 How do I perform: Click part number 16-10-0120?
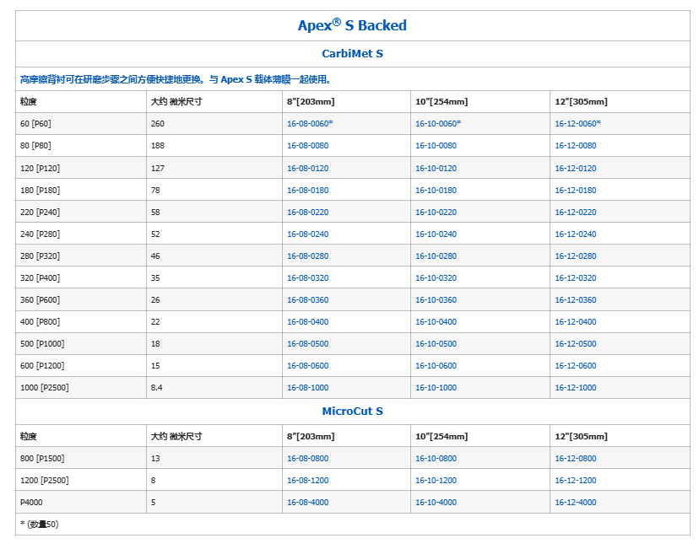point(436,169)
